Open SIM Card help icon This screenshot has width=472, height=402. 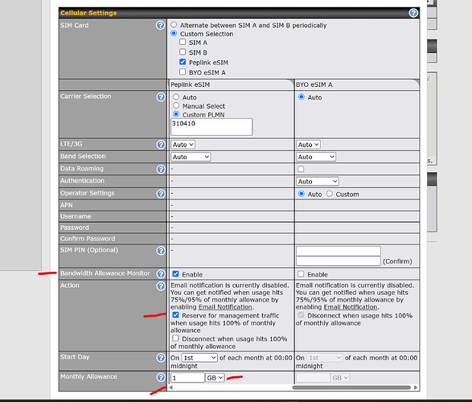(x=161, y=25)
